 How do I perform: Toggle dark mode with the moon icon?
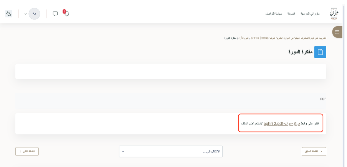(9, 14)
